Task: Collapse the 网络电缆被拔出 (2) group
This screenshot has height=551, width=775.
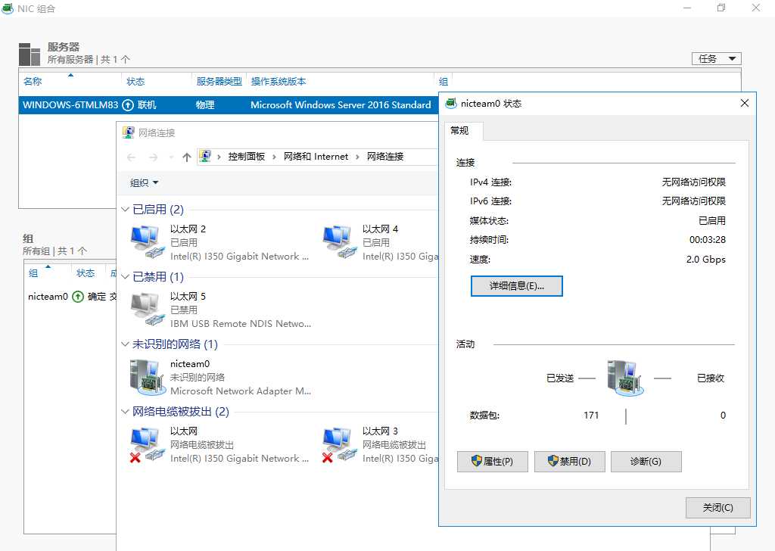Action: coord(125,412)
